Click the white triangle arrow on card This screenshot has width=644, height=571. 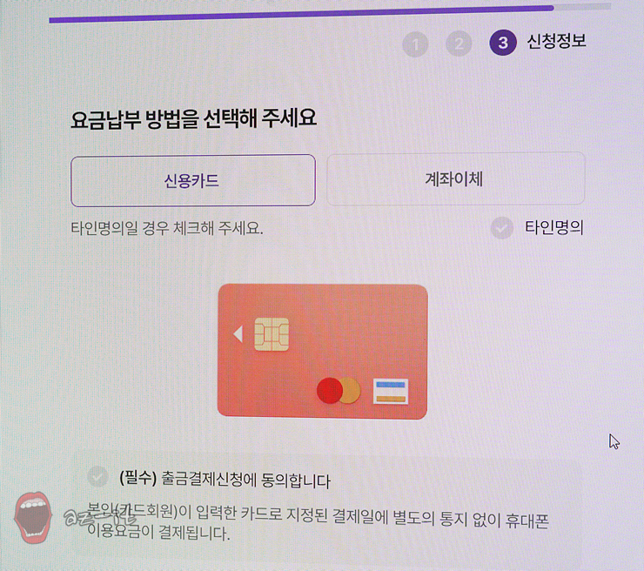point(238,334)
